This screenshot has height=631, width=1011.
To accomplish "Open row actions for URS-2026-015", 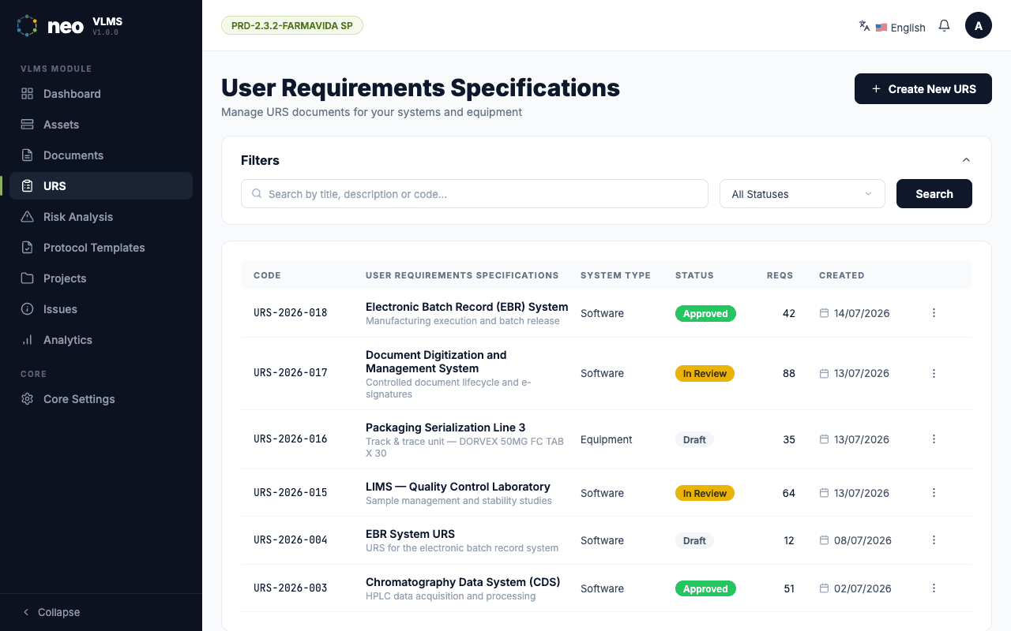I will point(934,493).
